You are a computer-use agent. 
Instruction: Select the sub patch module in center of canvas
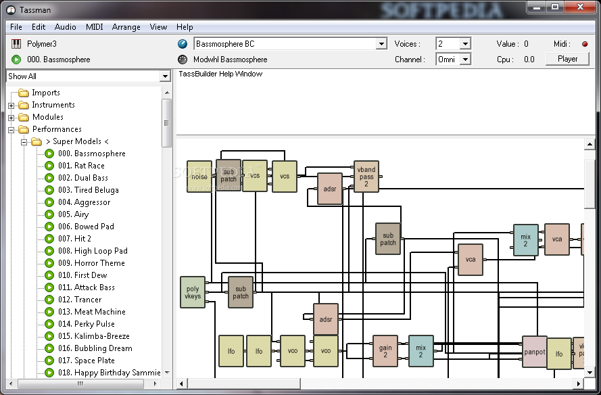(x=388, y=239)
